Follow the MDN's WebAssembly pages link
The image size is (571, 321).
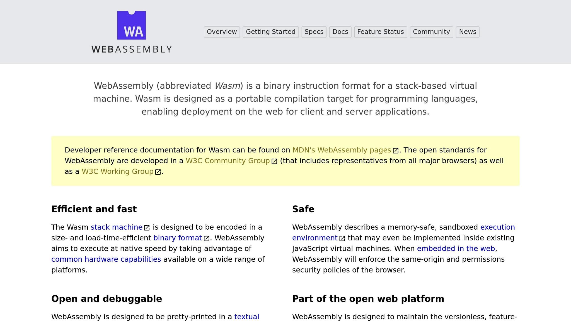click(342, 150)
